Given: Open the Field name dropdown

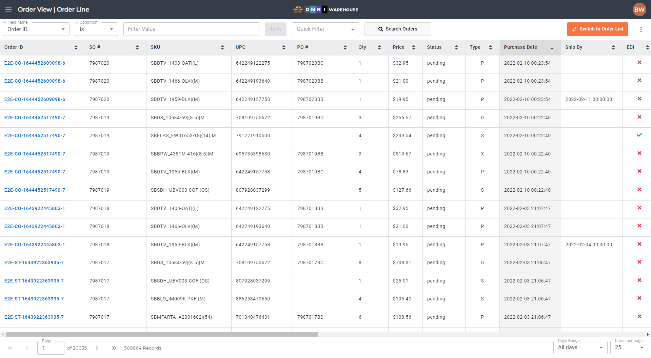Looking at the screenshot, I should (36, 29).
